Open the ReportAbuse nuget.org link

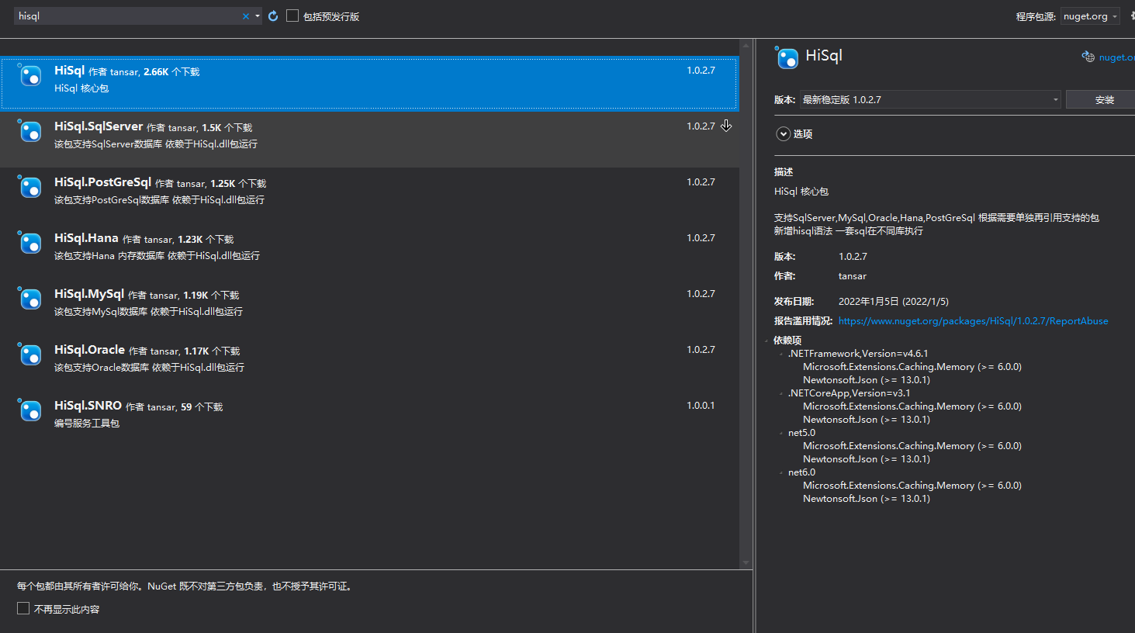tap(973, 321)
